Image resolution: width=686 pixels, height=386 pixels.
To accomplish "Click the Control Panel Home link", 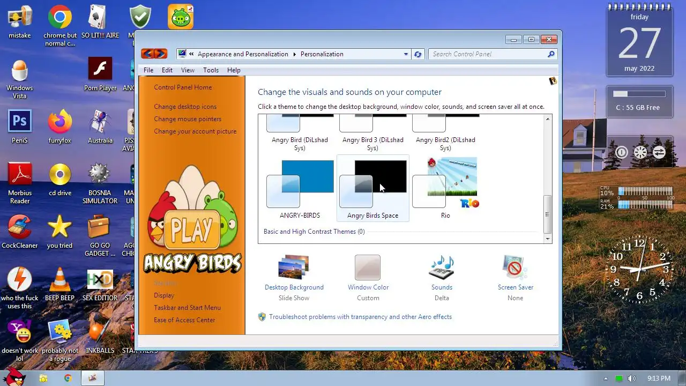I will 183,87.
